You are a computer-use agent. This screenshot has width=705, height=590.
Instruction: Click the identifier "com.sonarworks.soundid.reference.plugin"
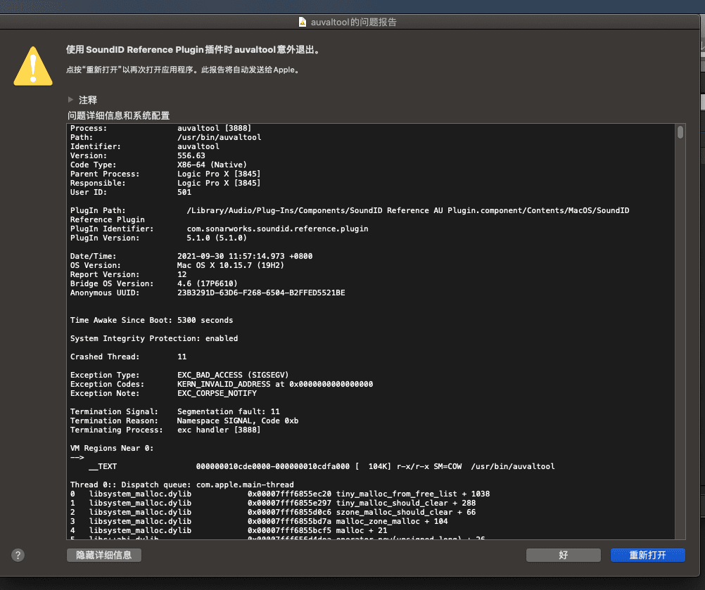pos(277,229)
